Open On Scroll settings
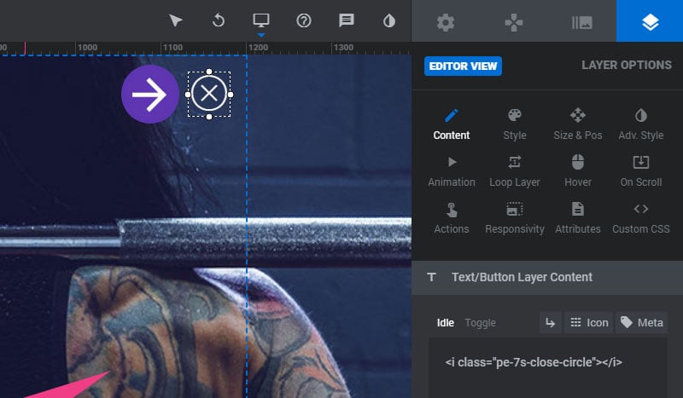The width and height of the screenshot is (683, 398). click(641, 172)
